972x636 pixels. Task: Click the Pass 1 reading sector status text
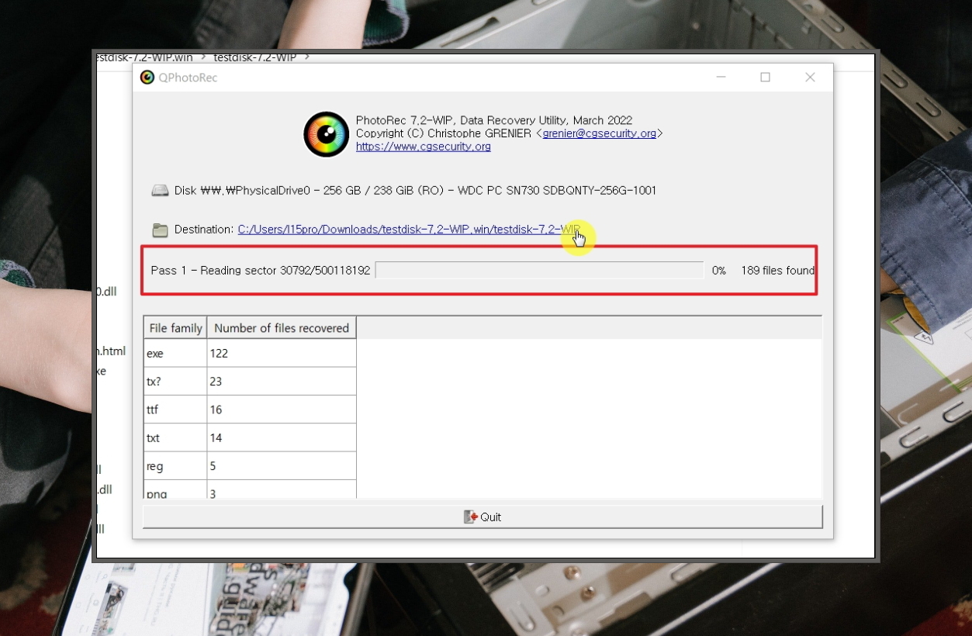pos(261,271)
